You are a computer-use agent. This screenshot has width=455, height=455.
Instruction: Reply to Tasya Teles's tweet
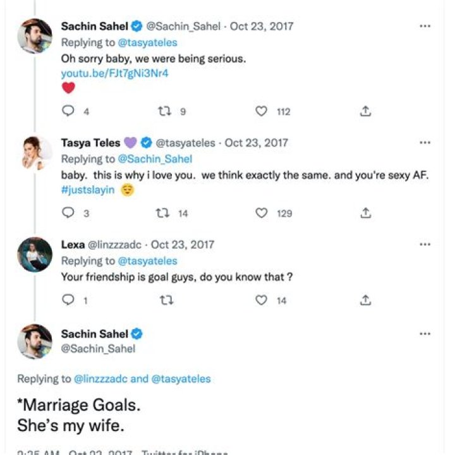coord(68,214)
